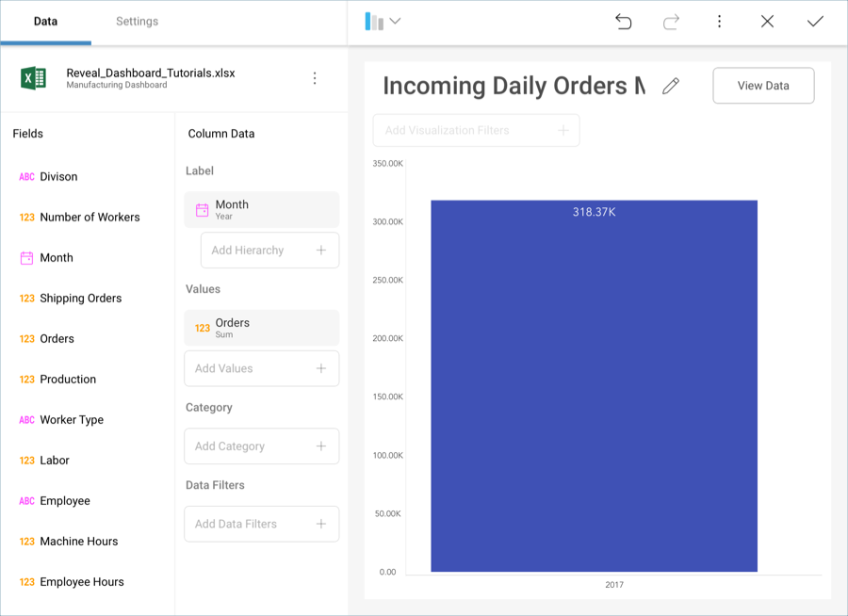Open the top toolbar overflow menu
This screenshot has height=616, width=848.
point(719,22)
